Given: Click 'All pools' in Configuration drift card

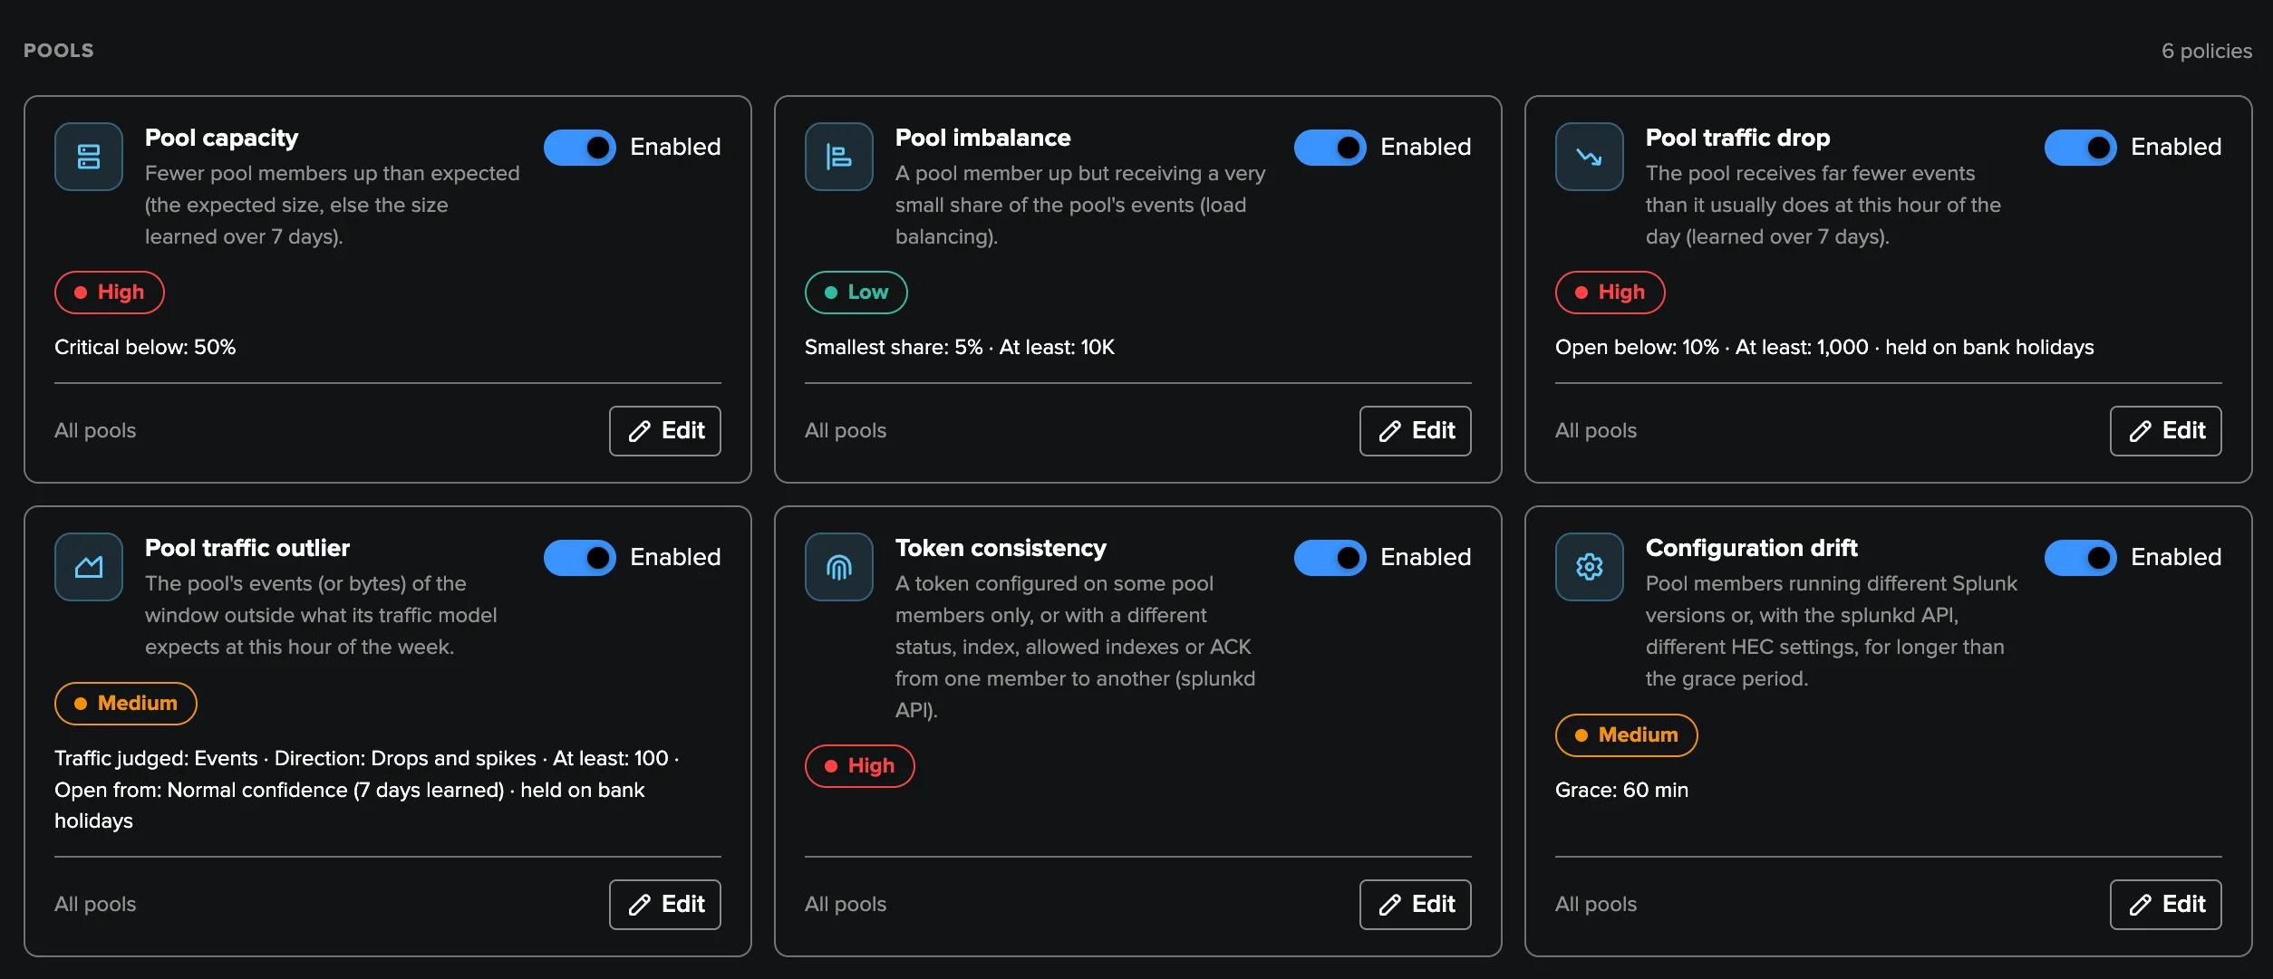Looking at the screenshot, I should 1596,905.
